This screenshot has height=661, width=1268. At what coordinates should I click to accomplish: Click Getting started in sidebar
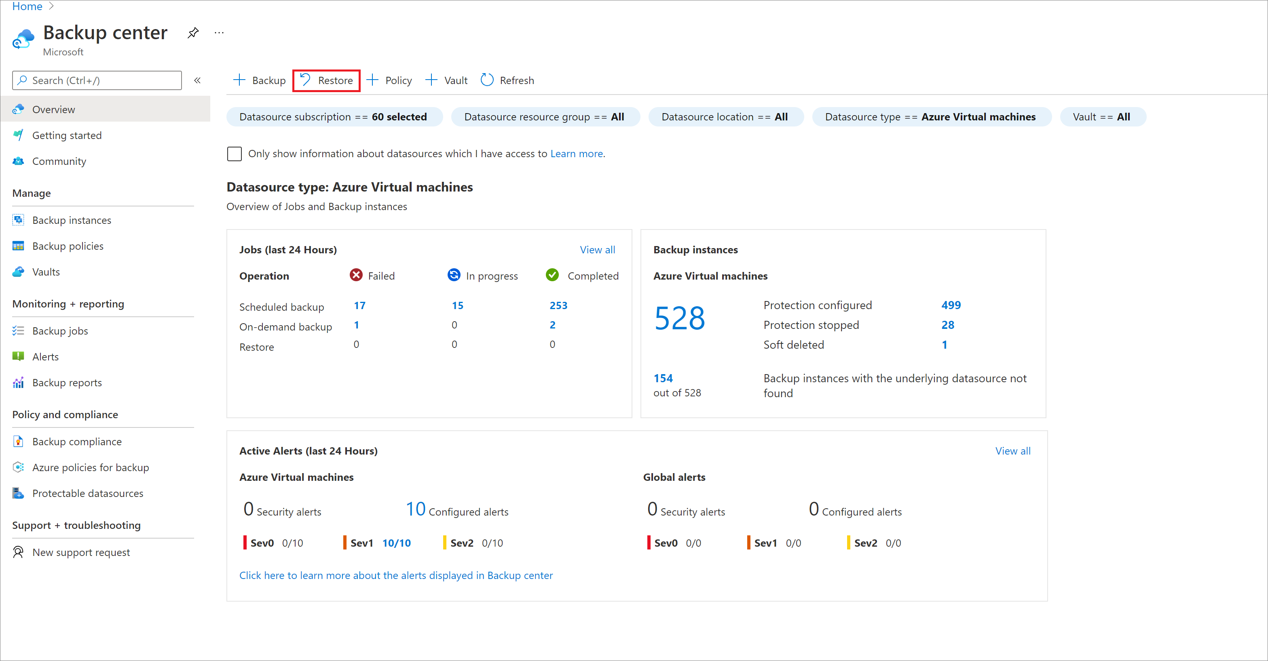tap(66, 134)
